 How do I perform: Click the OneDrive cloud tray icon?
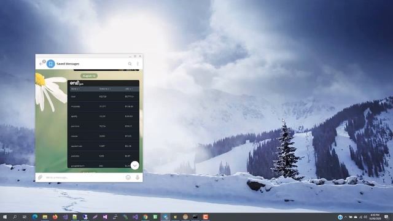click(x=356, y=217)
